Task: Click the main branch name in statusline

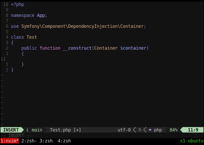Action: [x=37, y=130]
